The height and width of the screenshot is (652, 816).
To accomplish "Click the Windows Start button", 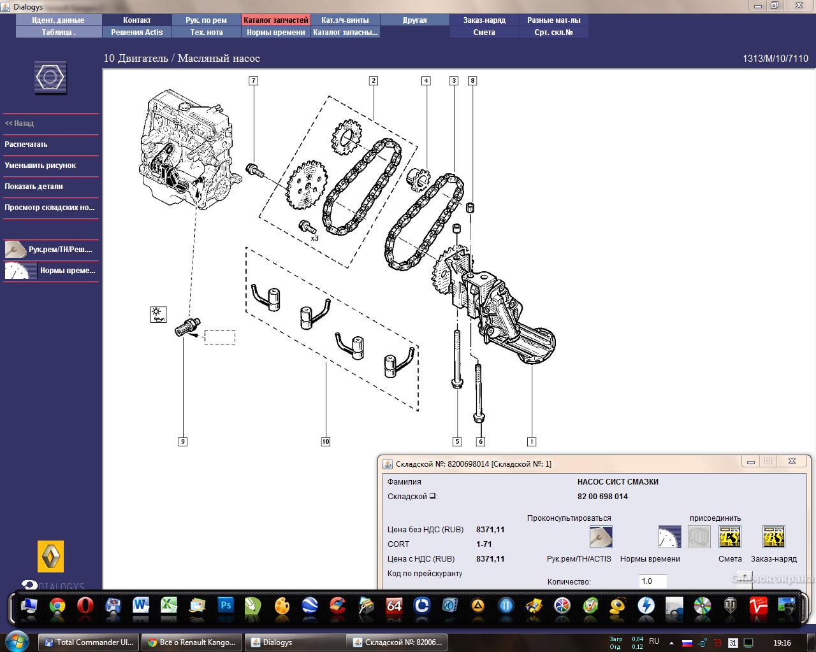I will point(16,642).
